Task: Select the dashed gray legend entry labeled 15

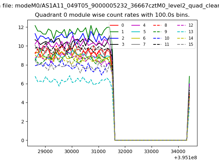Action: coord(184,44)
